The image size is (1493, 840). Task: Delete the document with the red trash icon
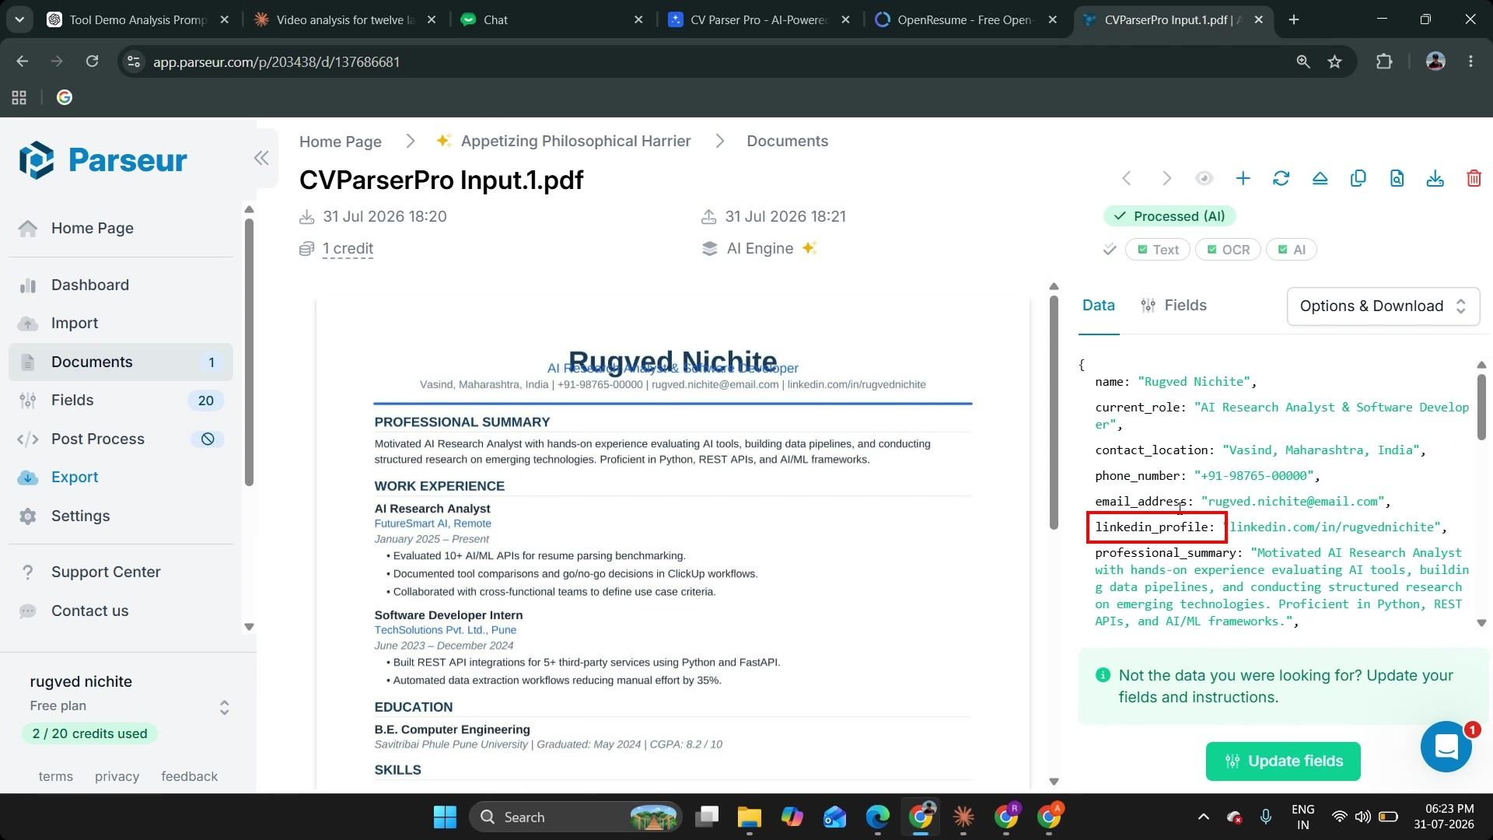(x=1474, y=179)
